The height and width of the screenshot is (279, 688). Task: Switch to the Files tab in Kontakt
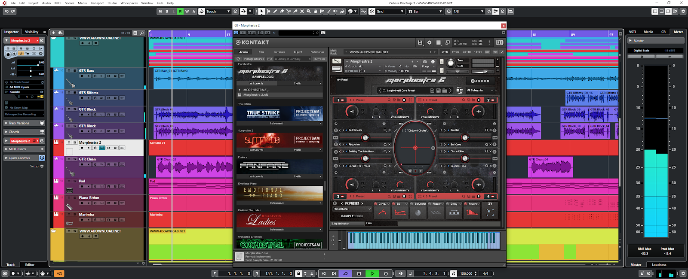pos(261,52)
